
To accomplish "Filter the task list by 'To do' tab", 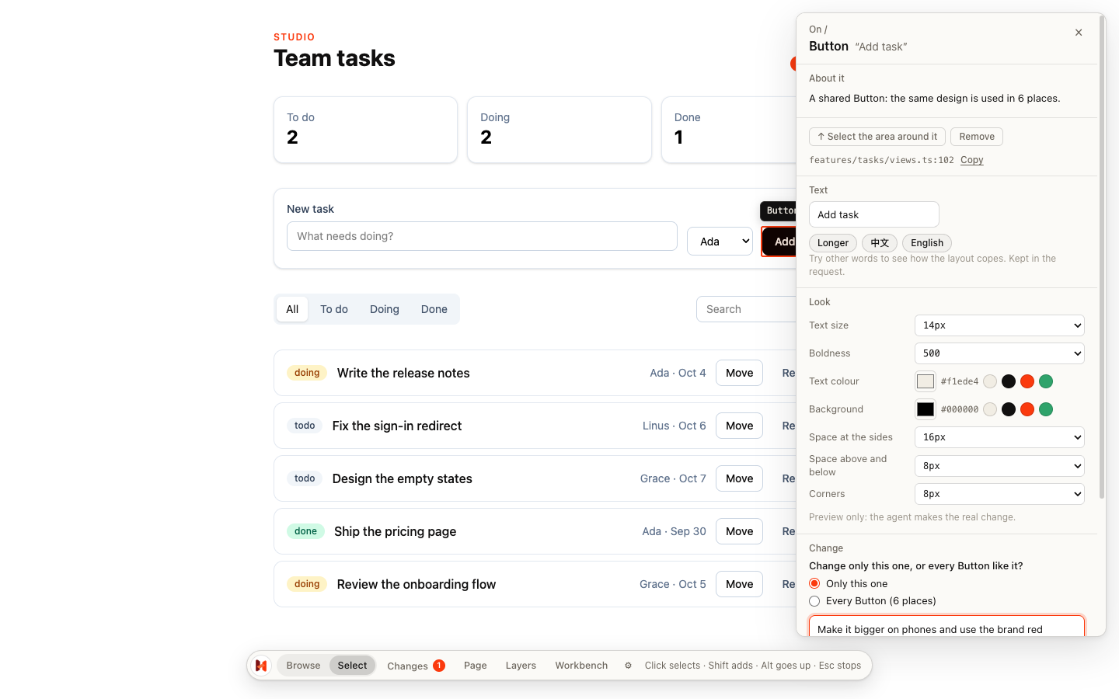I will point(334,309).
